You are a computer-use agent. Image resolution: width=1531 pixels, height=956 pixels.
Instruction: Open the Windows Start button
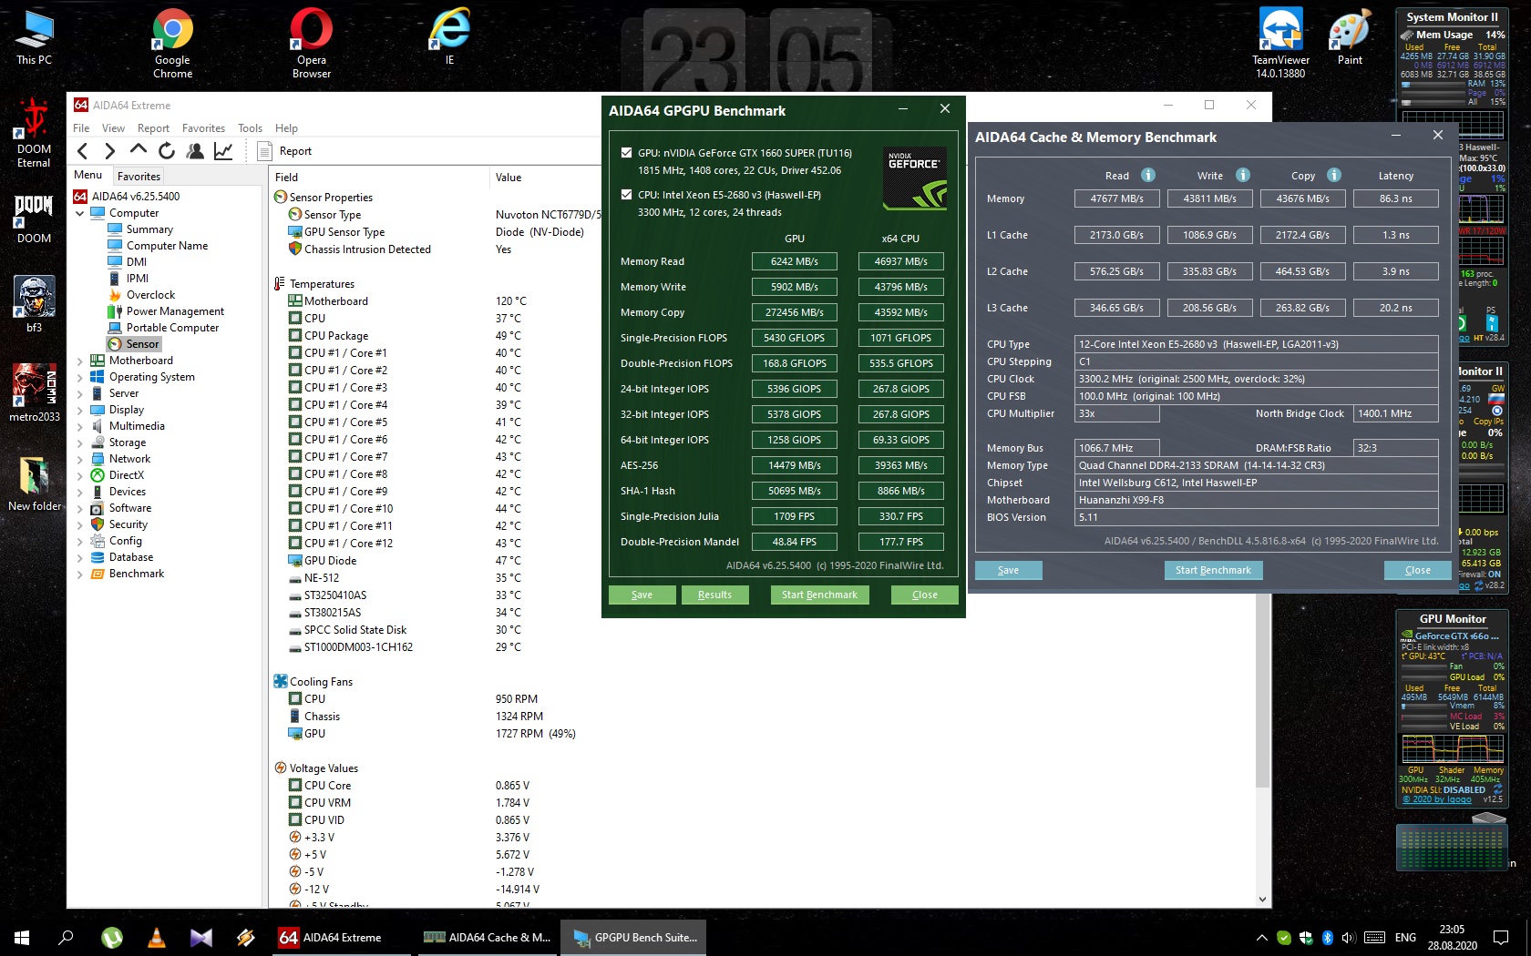click(22, 937)
